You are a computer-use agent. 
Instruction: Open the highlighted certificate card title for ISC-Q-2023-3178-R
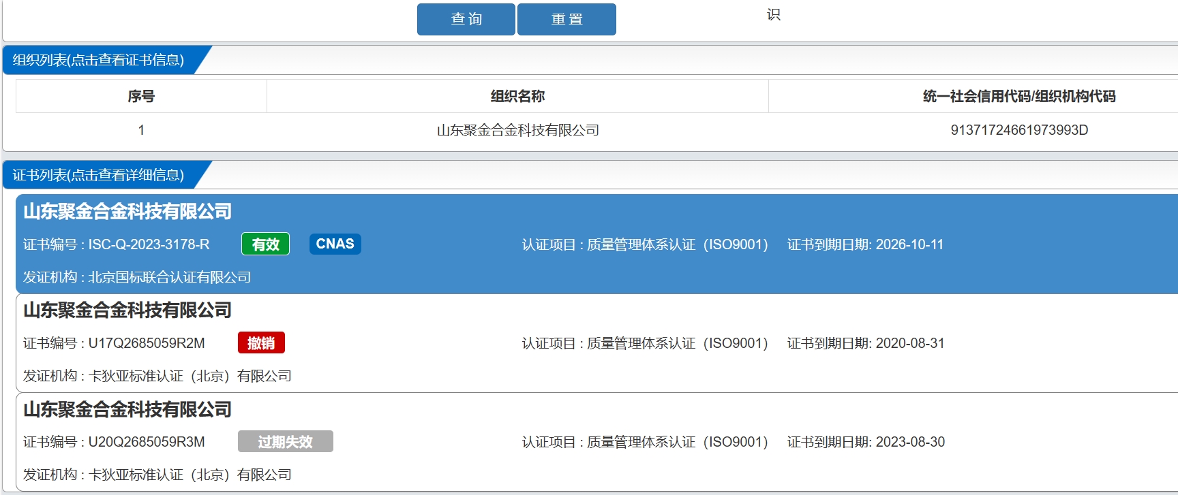click(x=127, y=211)
